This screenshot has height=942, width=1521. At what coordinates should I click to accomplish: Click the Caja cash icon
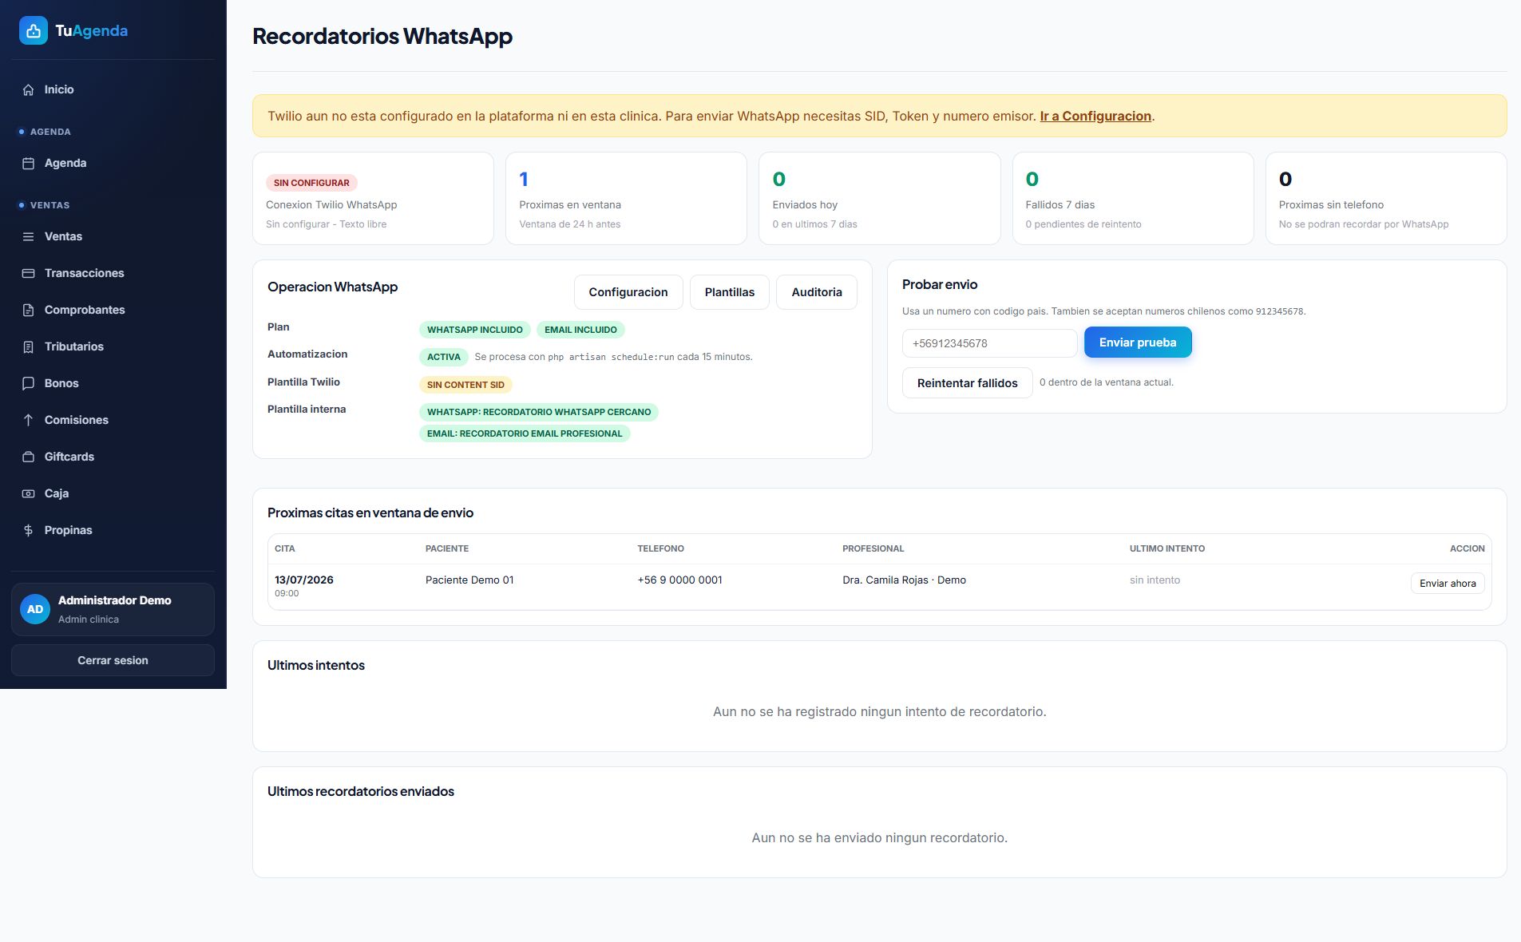pyautogui.click(x=28, y=493)
